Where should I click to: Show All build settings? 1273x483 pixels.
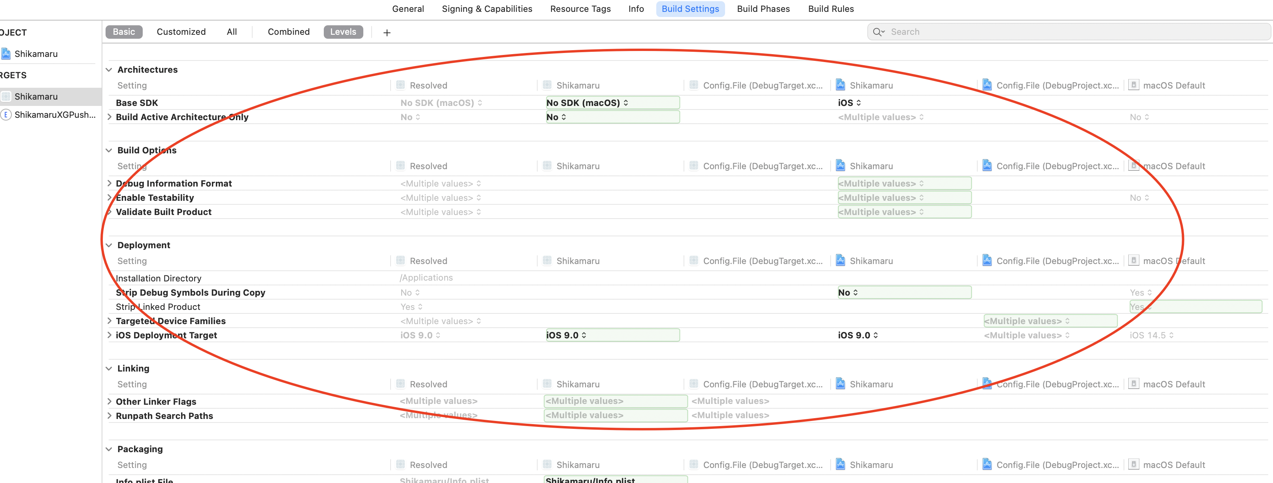(x=232, y=32)
